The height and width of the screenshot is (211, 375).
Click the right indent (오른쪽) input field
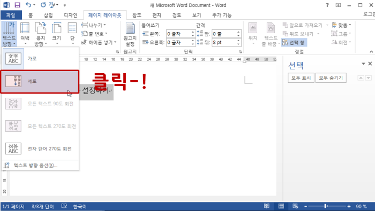pyautogui.click(x=179, y=43)
